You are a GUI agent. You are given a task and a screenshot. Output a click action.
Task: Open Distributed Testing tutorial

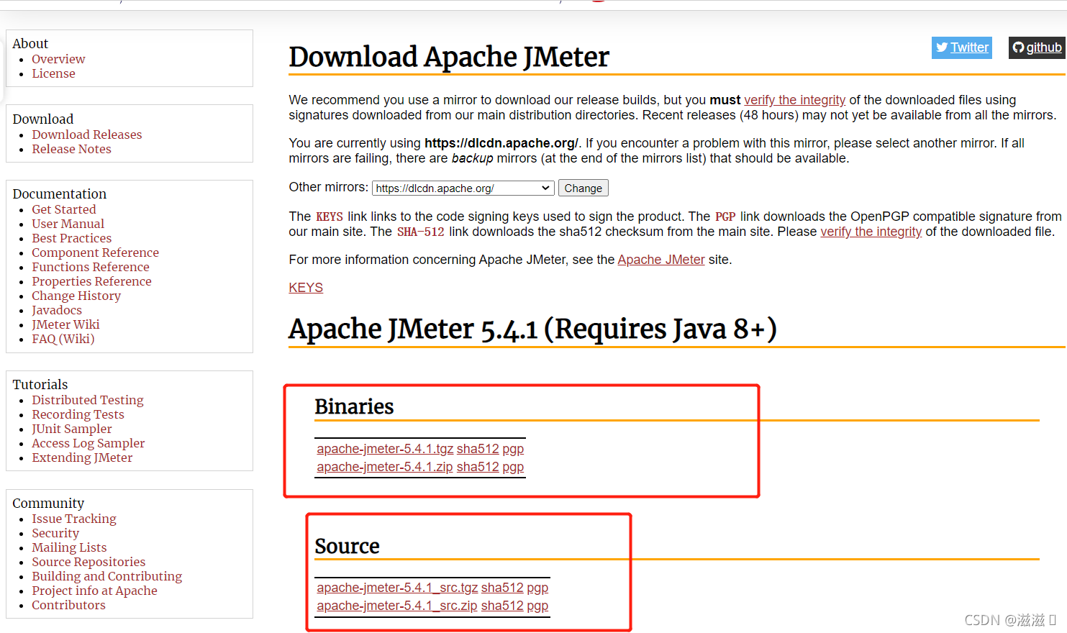pos(88,400)
